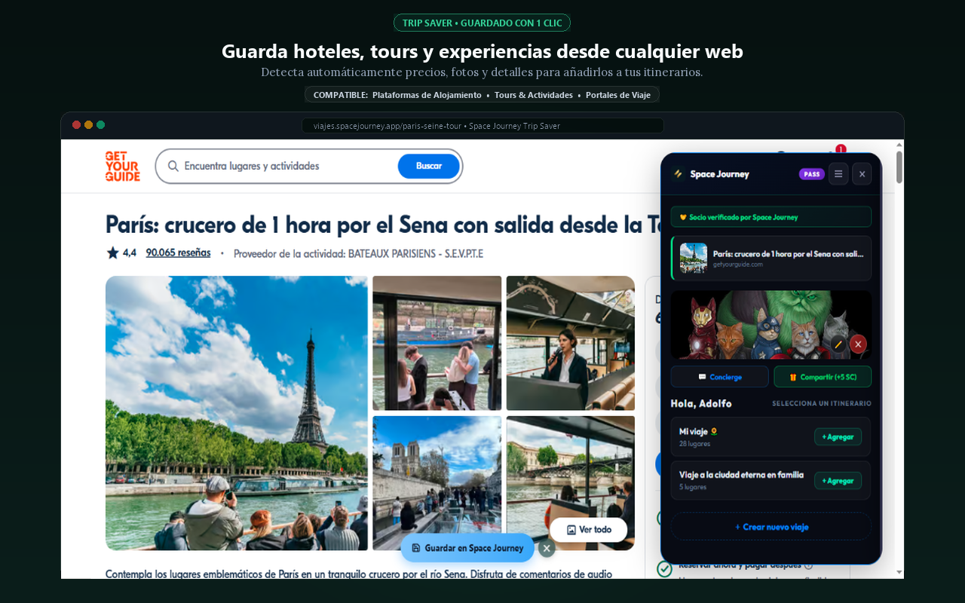Open the 90.065 reseñas link
Image resolution: width=965 pixels, height=603 pixels.
(x=178, y=253)
